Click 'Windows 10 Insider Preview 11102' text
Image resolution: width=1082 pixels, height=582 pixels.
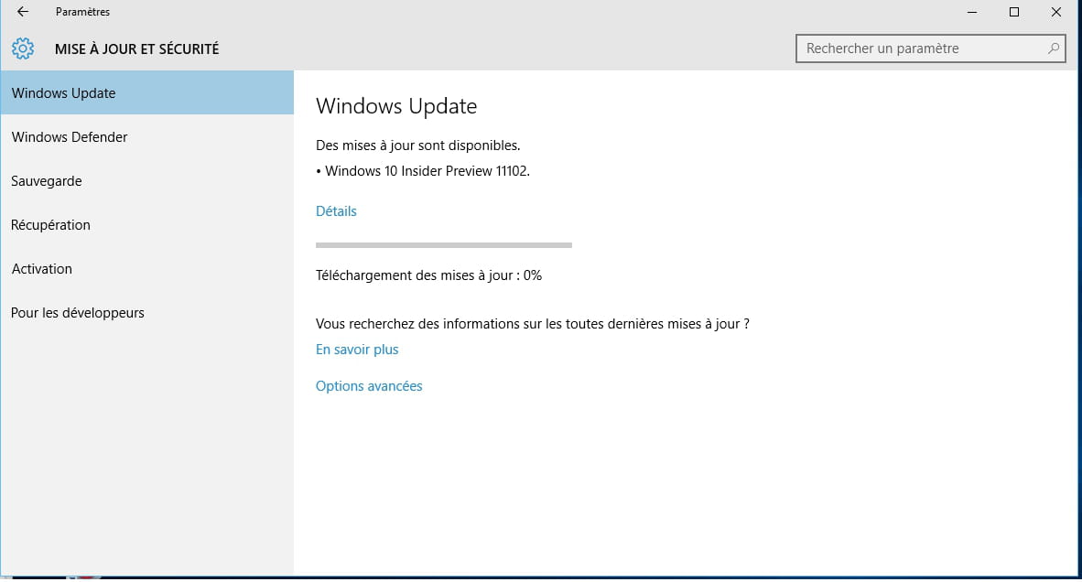[x=427, y=171]
